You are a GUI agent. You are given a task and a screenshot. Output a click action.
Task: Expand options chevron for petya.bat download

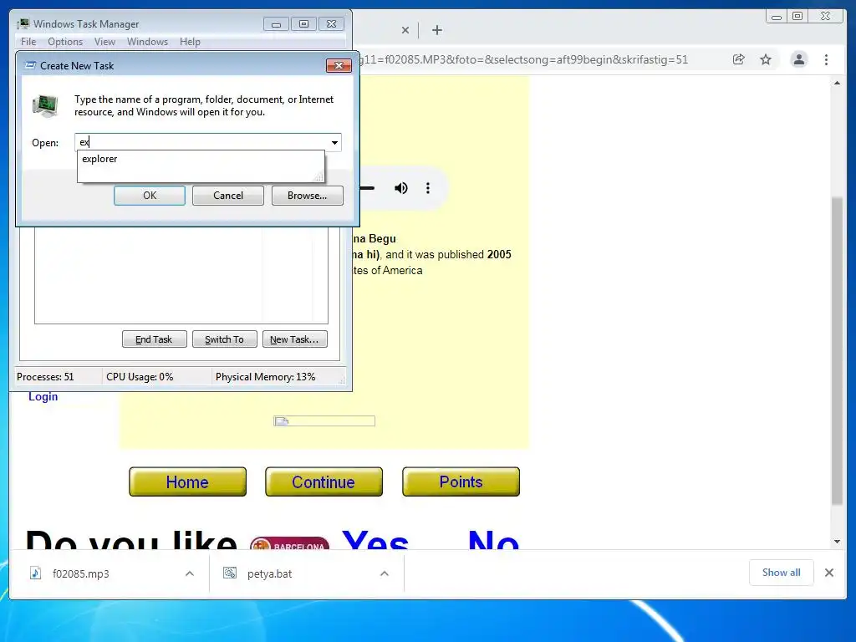385,573
